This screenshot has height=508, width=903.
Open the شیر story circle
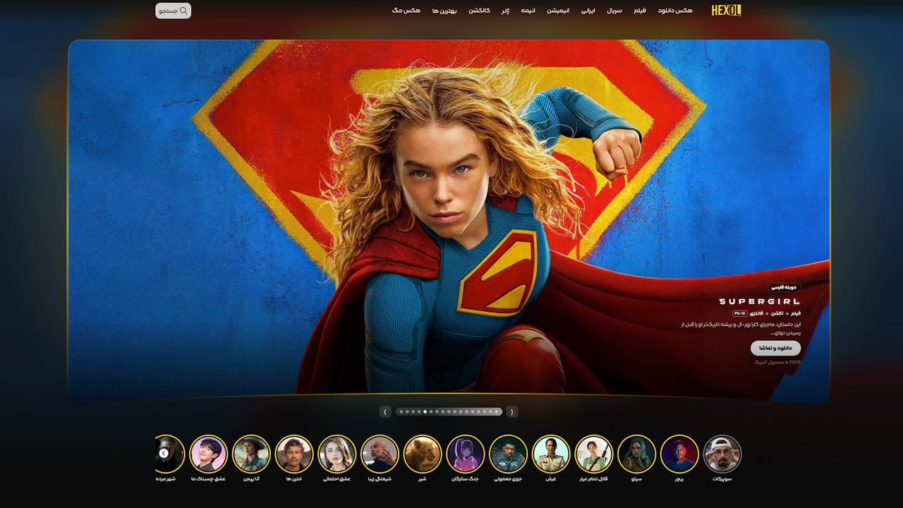pyautogui.click(x=423, y=454)
